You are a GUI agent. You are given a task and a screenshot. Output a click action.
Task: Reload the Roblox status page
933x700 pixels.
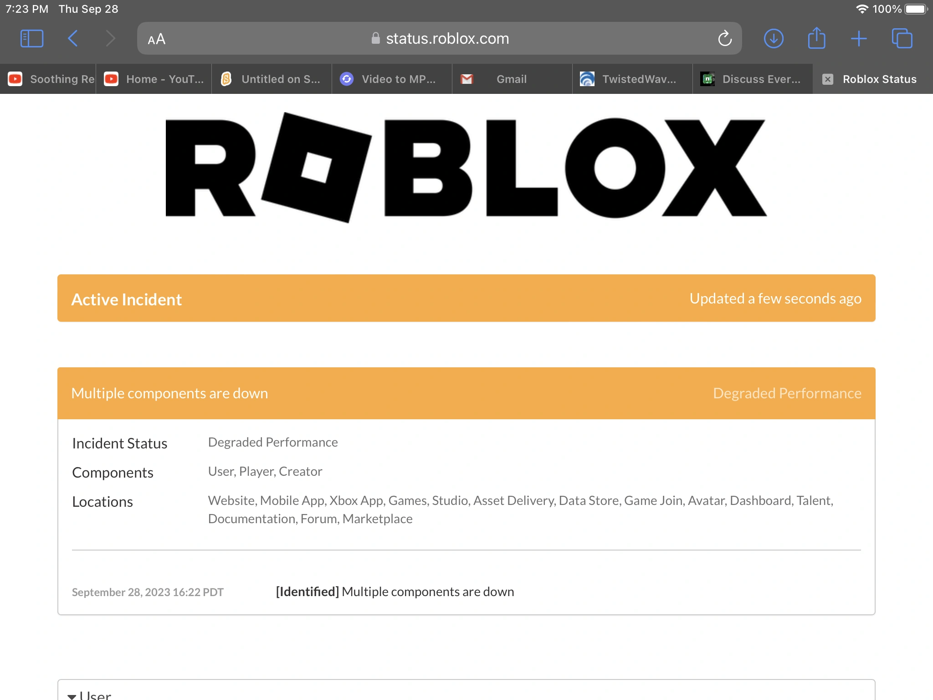(x=725, y=38)
